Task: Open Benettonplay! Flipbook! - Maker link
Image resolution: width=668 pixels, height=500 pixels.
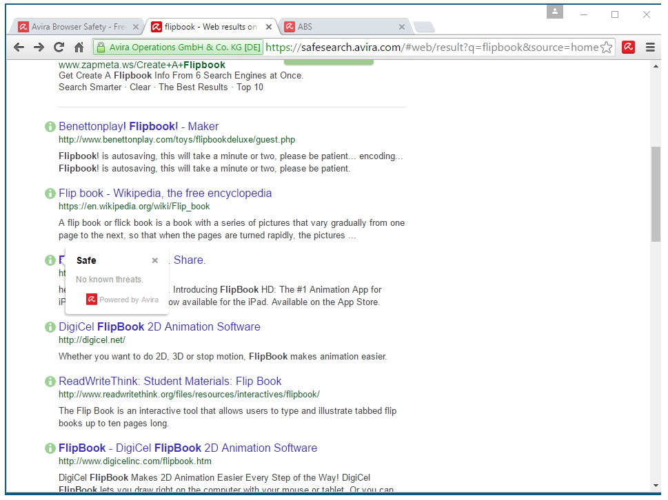Action: pyautogui.click(x=139, y=127)
